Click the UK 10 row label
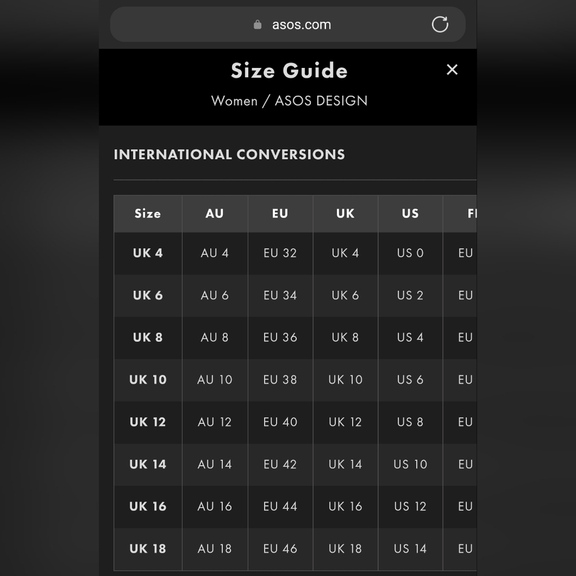Image resolution: width=576 pixels, height=576 pixels. pos(148,380)
